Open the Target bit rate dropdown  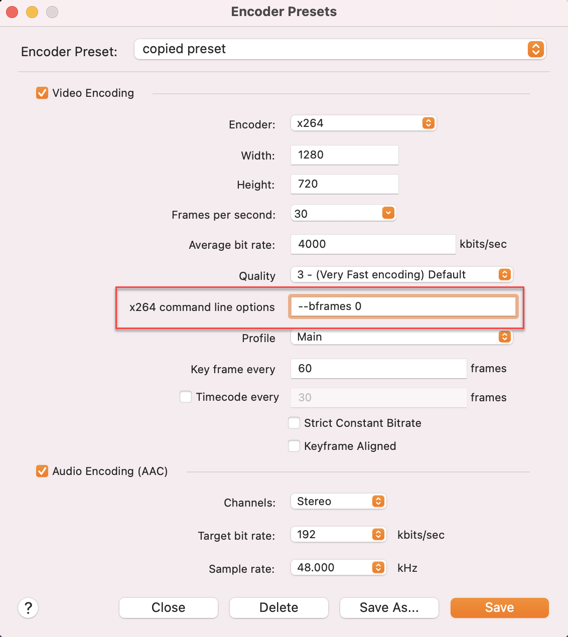click(339, 534)
